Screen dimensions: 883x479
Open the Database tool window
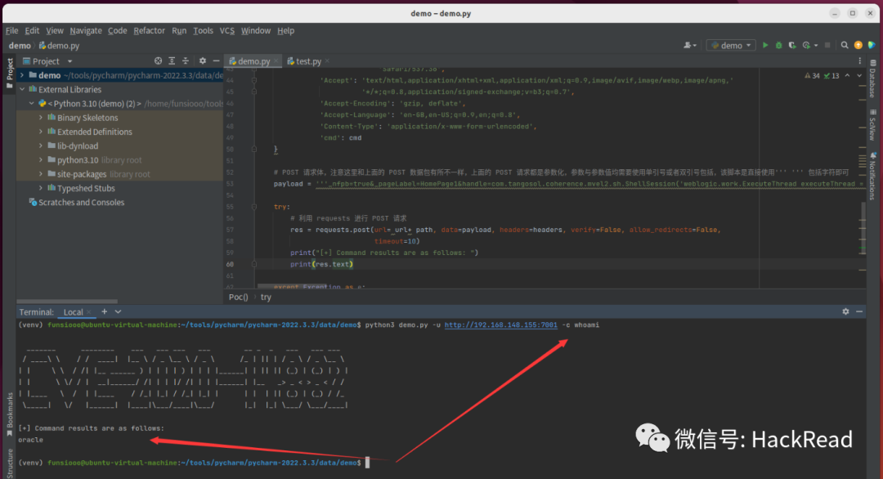pyautogui.click(x=873, y=78)
